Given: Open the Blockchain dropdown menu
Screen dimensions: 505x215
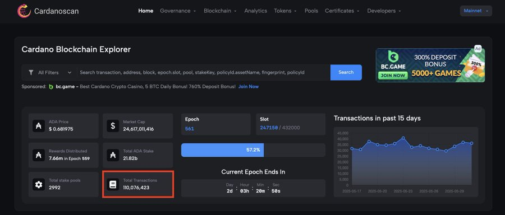Looking at the screenshot, I should tap(220, 11).
